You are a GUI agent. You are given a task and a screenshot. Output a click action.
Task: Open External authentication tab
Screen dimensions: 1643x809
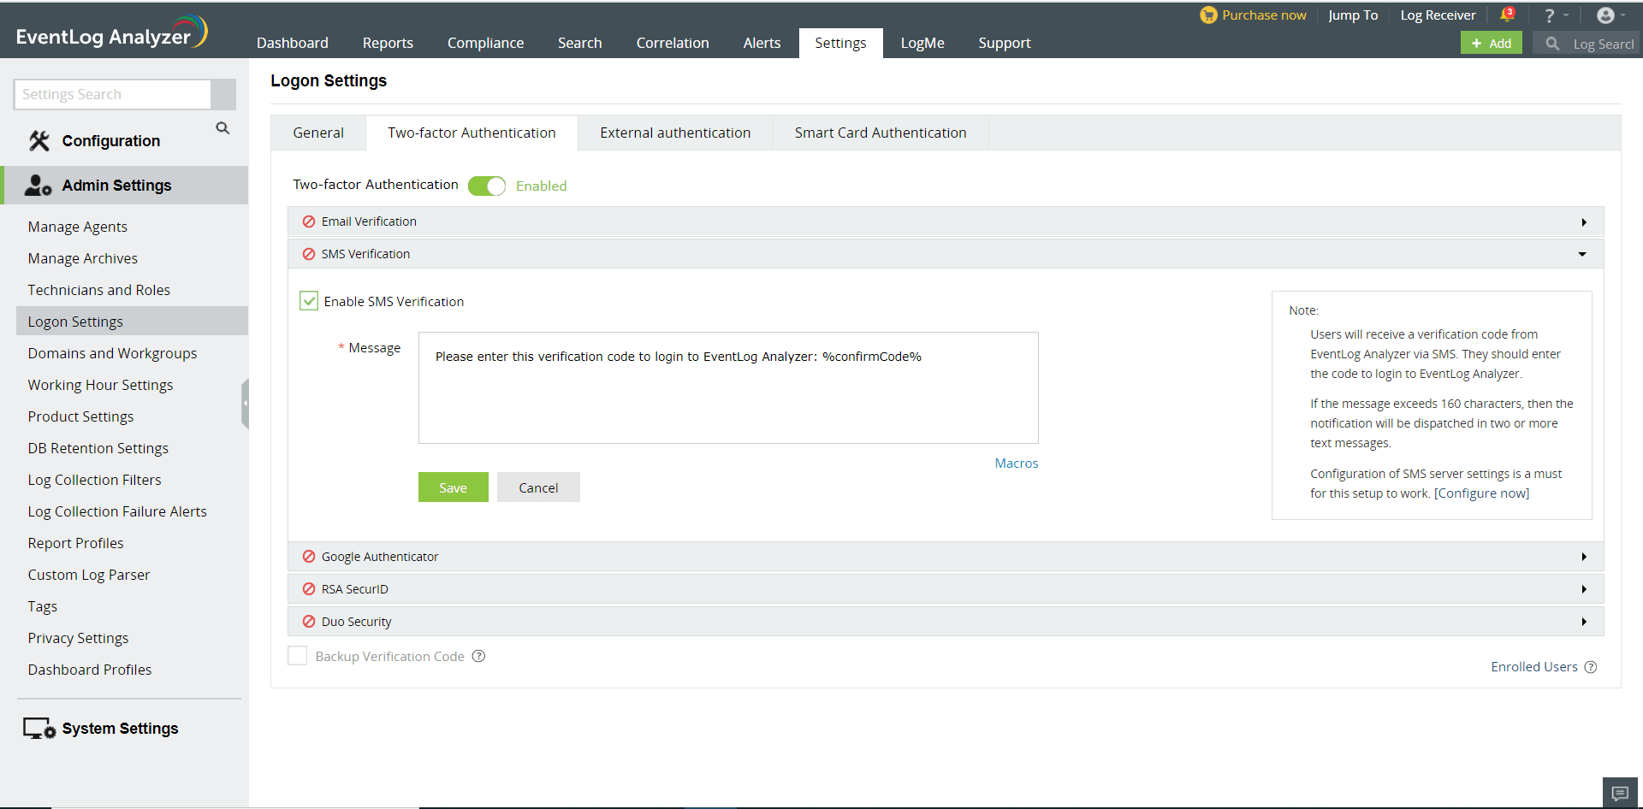(x=675, y=133)
